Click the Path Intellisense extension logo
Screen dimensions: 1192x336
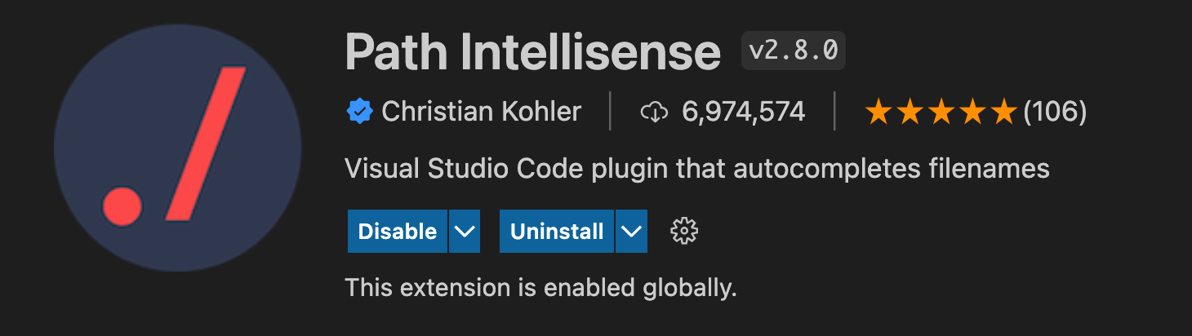tap(178, 149)
